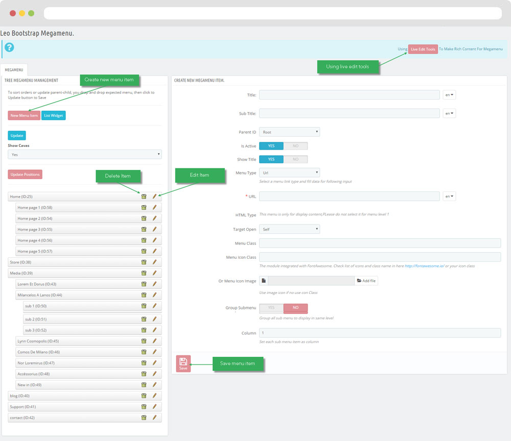Switch Group Submenu to YES
511x441 pixels.
[x=271, y=308]
